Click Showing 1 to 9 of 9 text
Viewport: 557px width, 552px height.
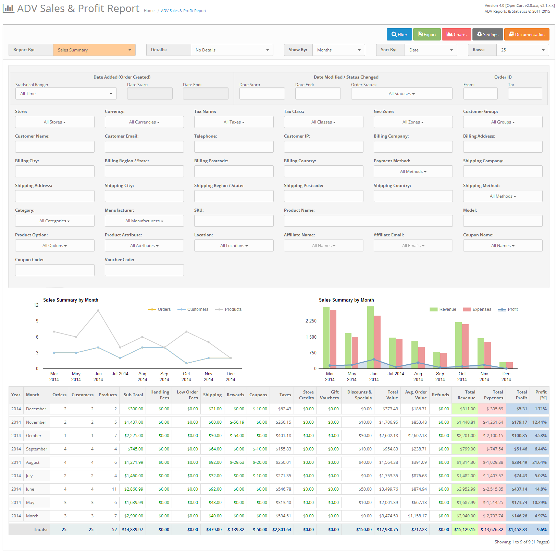coord(522,542)
